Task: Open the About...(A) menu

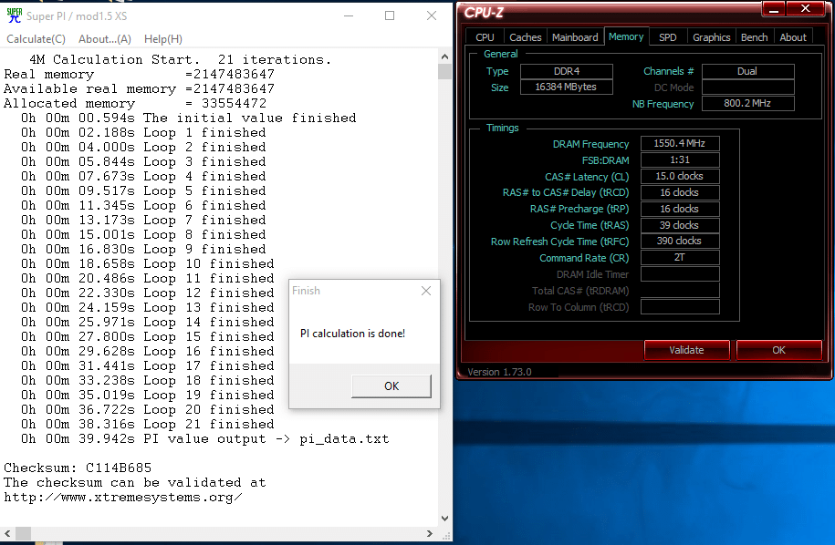Action: [x=104, y=39]
